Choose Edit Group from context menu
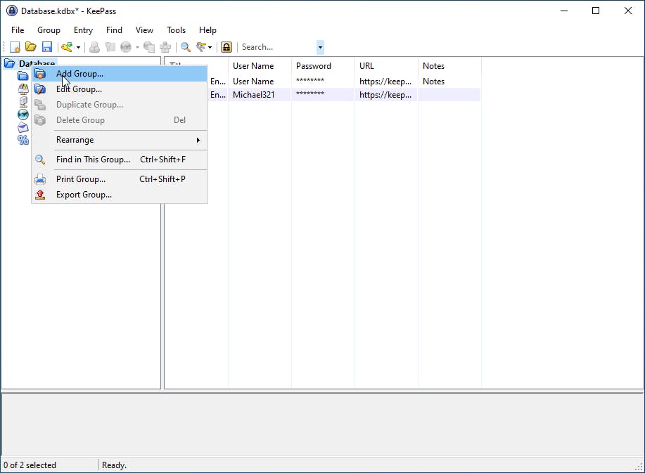The height and width of the screenshot is (473, 645). [x=120, y=89]
